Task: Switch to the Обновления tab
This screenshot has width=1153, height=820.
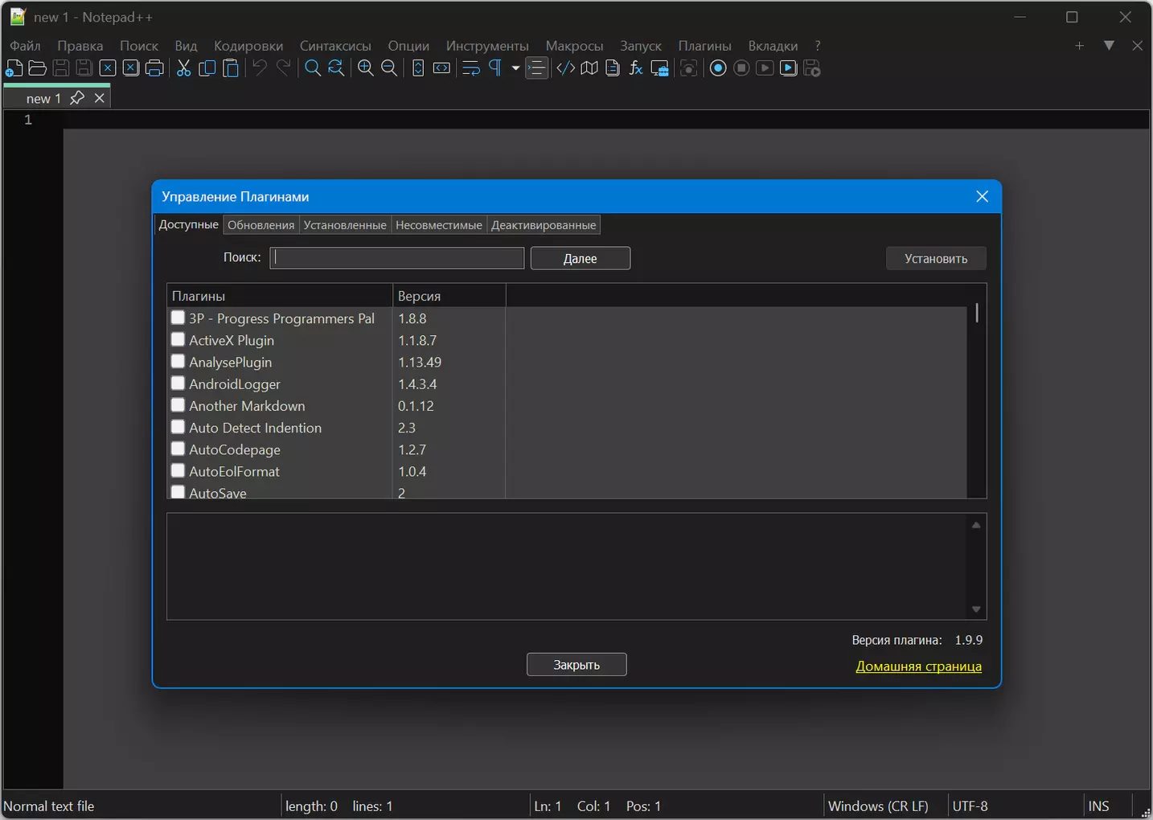Action: coord(261,225)
